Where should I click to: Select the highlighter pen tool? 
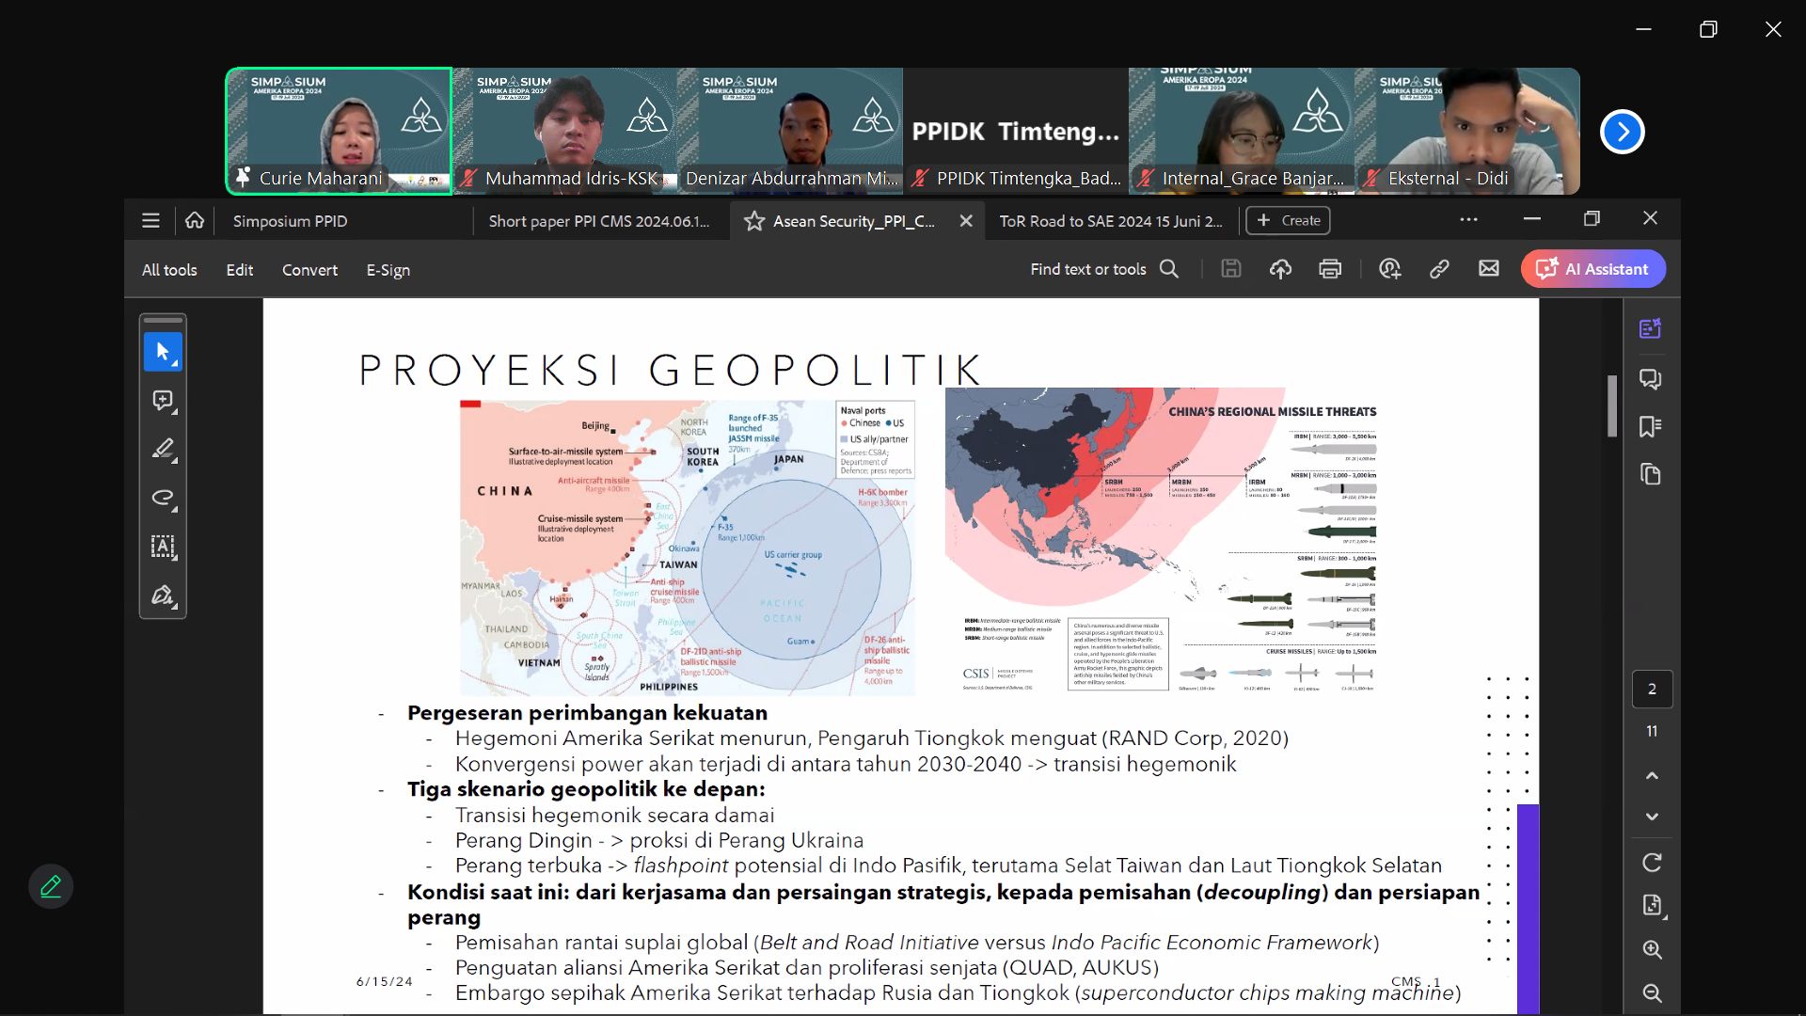point(163,450)
